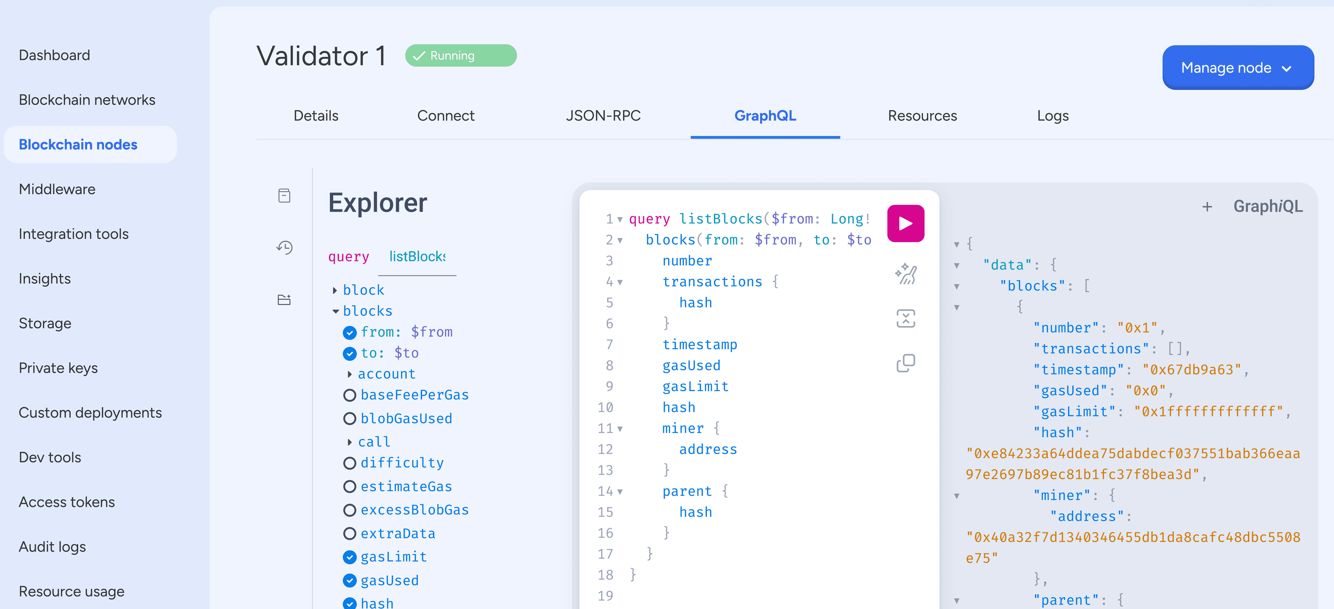The image size is (1334, 609).
Task: Check the estimateGas field
Action: [x=349, y=486]
